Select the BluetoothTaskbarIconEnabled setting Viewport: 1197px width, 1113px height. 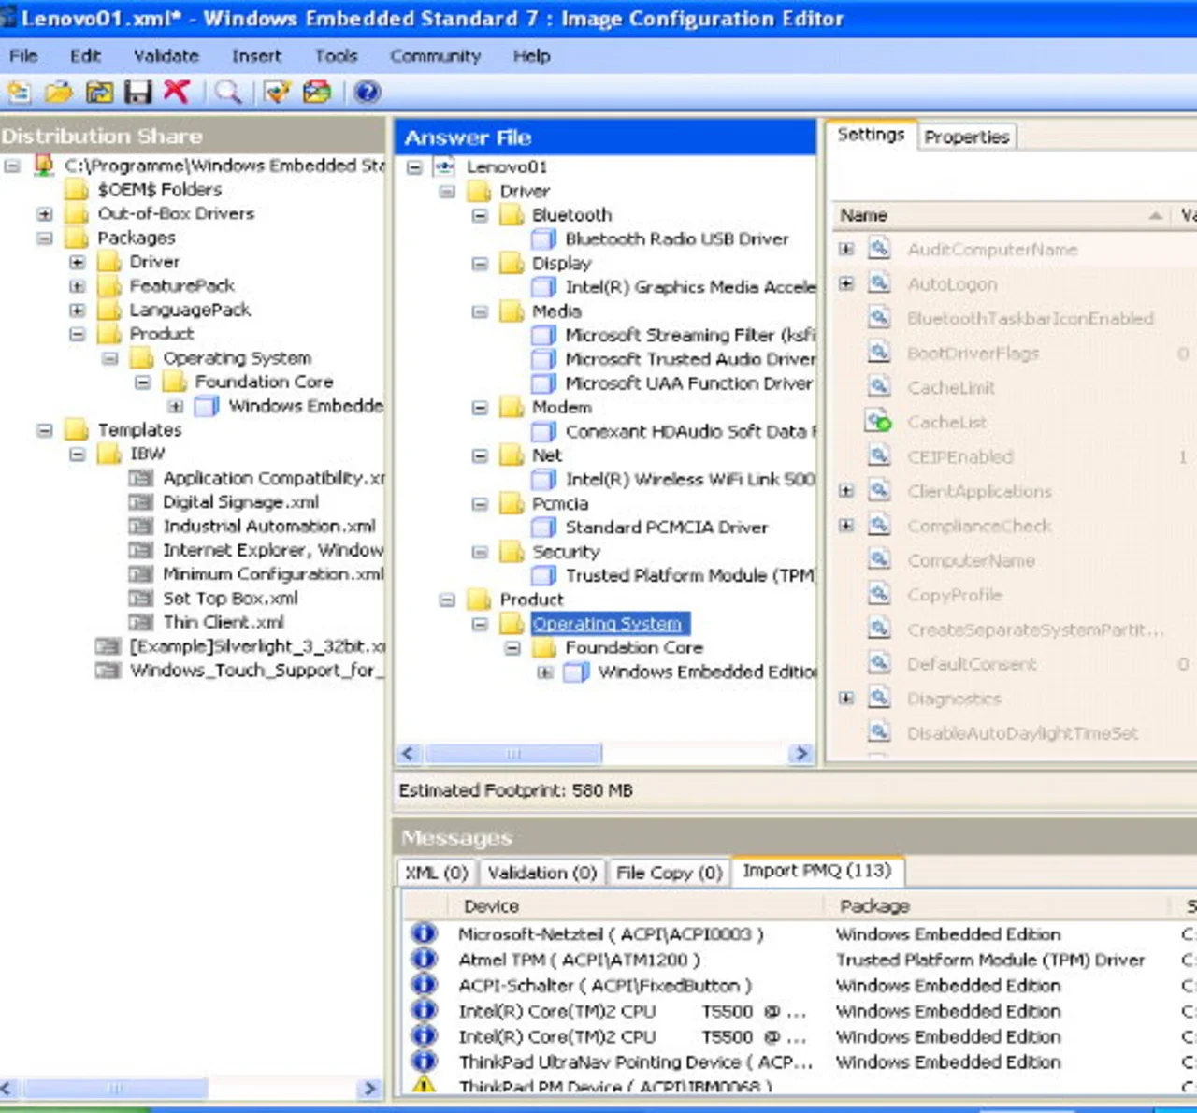(x=1031, y=319)
